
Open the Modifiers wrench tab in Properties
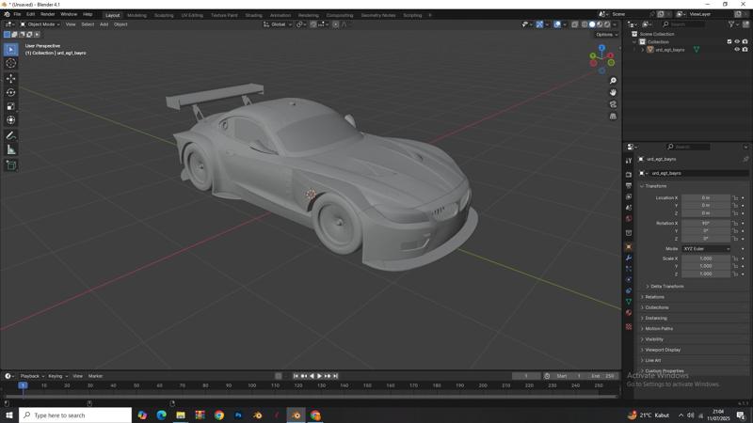click(629, 258)
